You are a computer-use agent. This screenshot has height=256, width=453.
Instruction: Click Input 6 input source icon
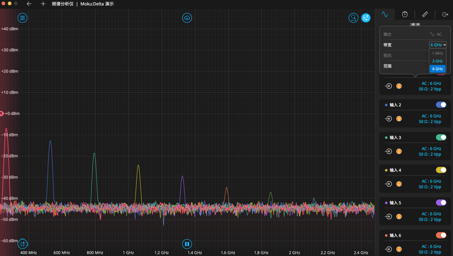click(388, 249)
